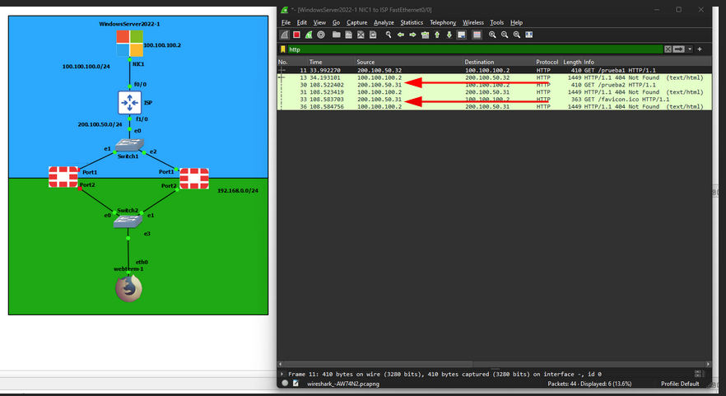Reload the capture file
This screenshot has height=396, width=726.
373,35
